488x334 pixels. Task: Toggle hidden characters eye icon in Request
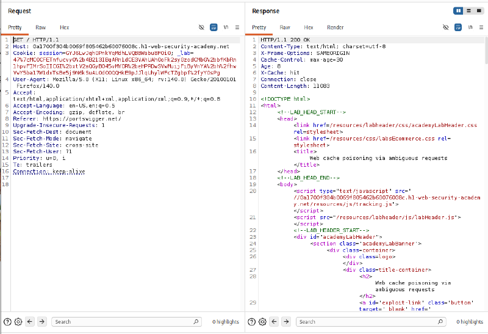click(x=201, y=27)
